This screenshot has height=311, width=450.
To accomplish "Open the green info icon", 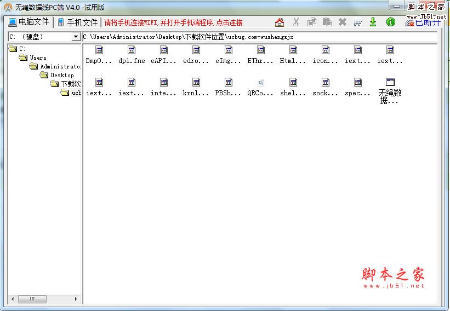I will click(x=391, y=22).
